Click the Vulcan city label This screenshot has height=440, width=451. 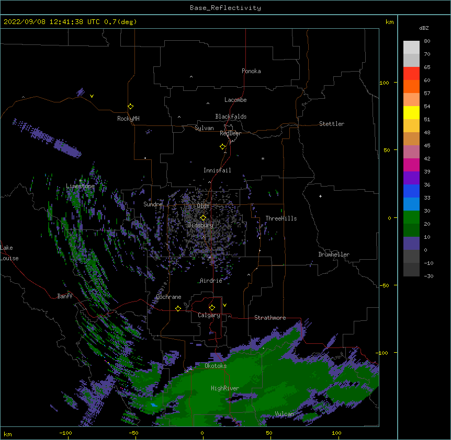click(x=284, y=414)
